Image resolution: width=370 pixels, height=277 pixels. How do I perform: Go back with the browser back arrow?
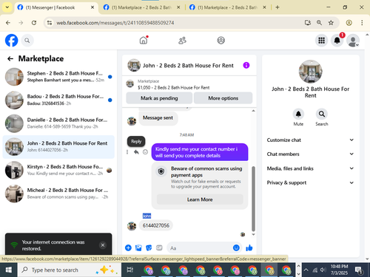click(x=8, y=23)
